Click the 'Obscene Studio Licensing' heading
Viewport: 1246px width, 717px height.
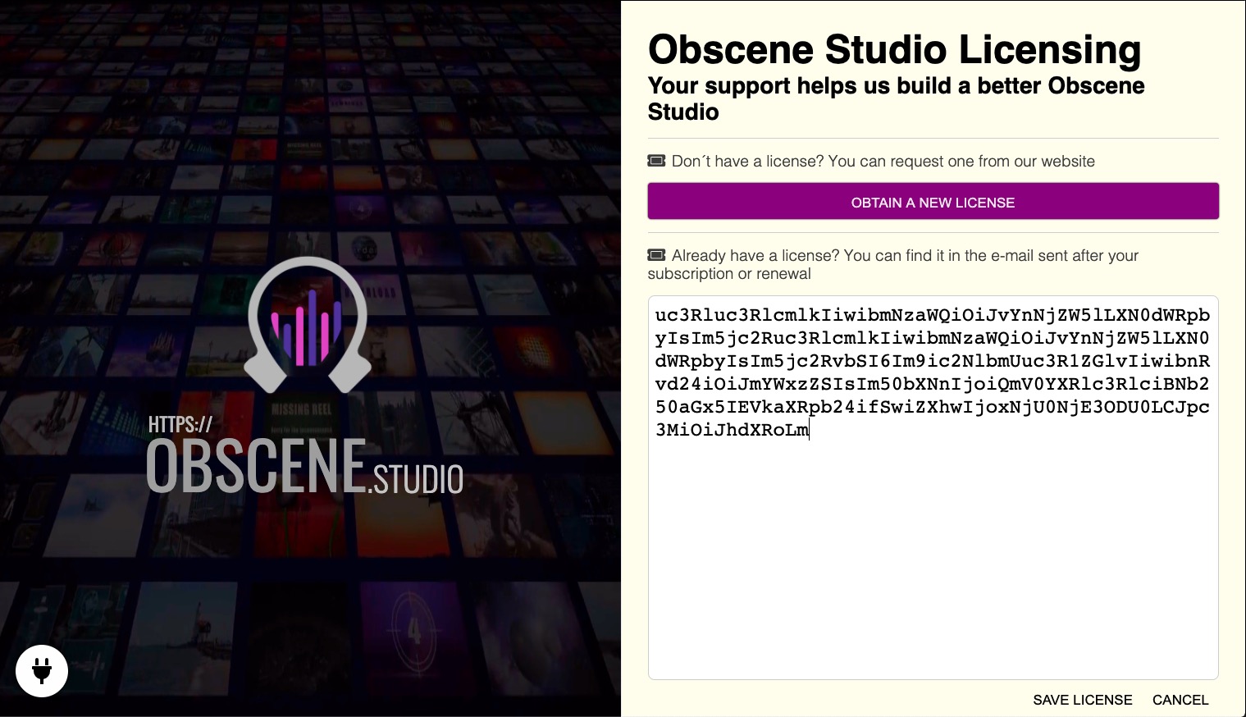click(894, 49)
